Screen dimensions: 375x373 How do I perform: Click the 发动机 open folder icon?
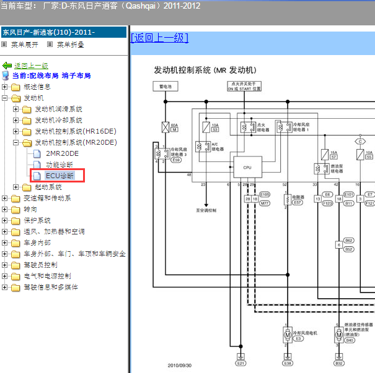tap(15, 98)
